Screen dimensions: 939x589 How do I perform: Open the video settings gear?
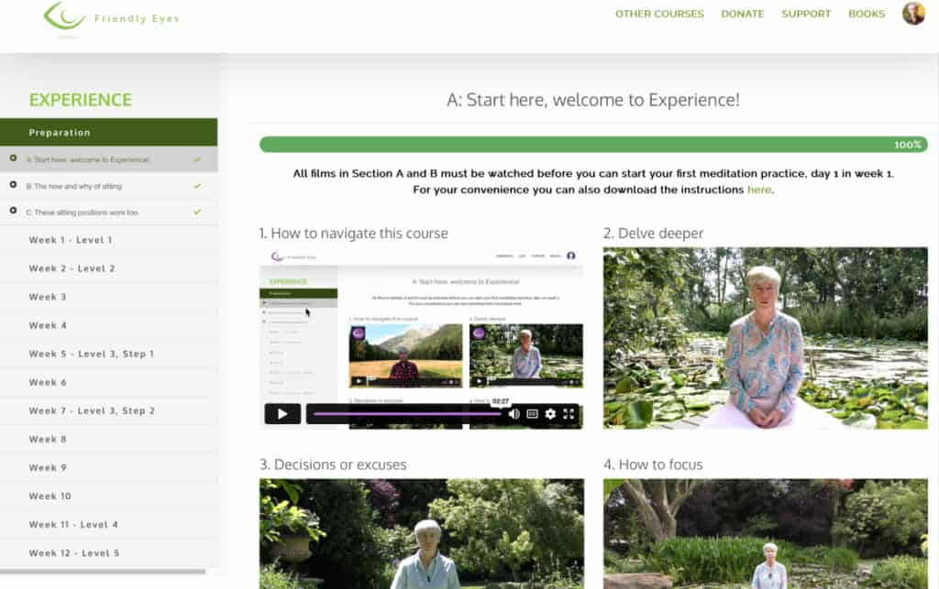[550, 414]
